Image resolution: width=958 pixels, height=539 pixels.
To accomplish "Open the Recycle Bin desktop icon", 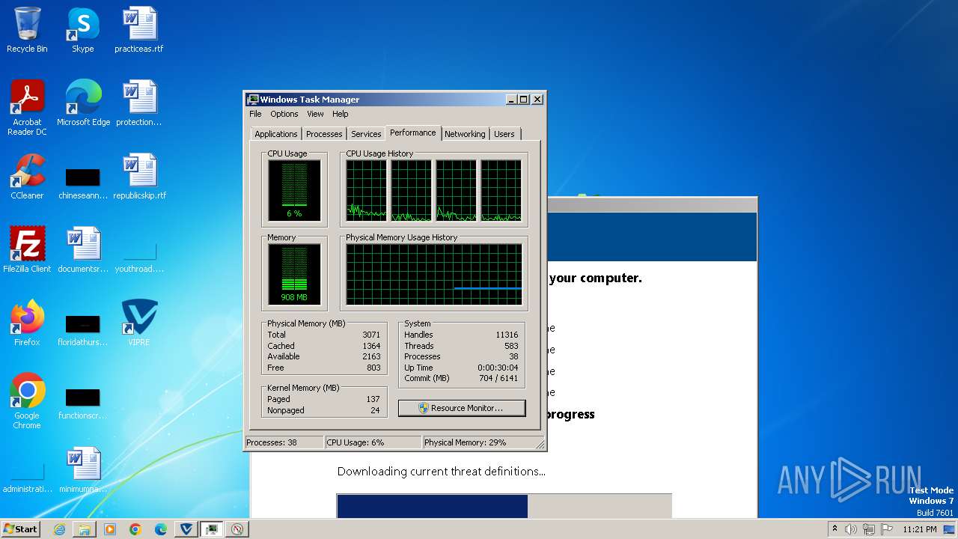I will [27, 30].
